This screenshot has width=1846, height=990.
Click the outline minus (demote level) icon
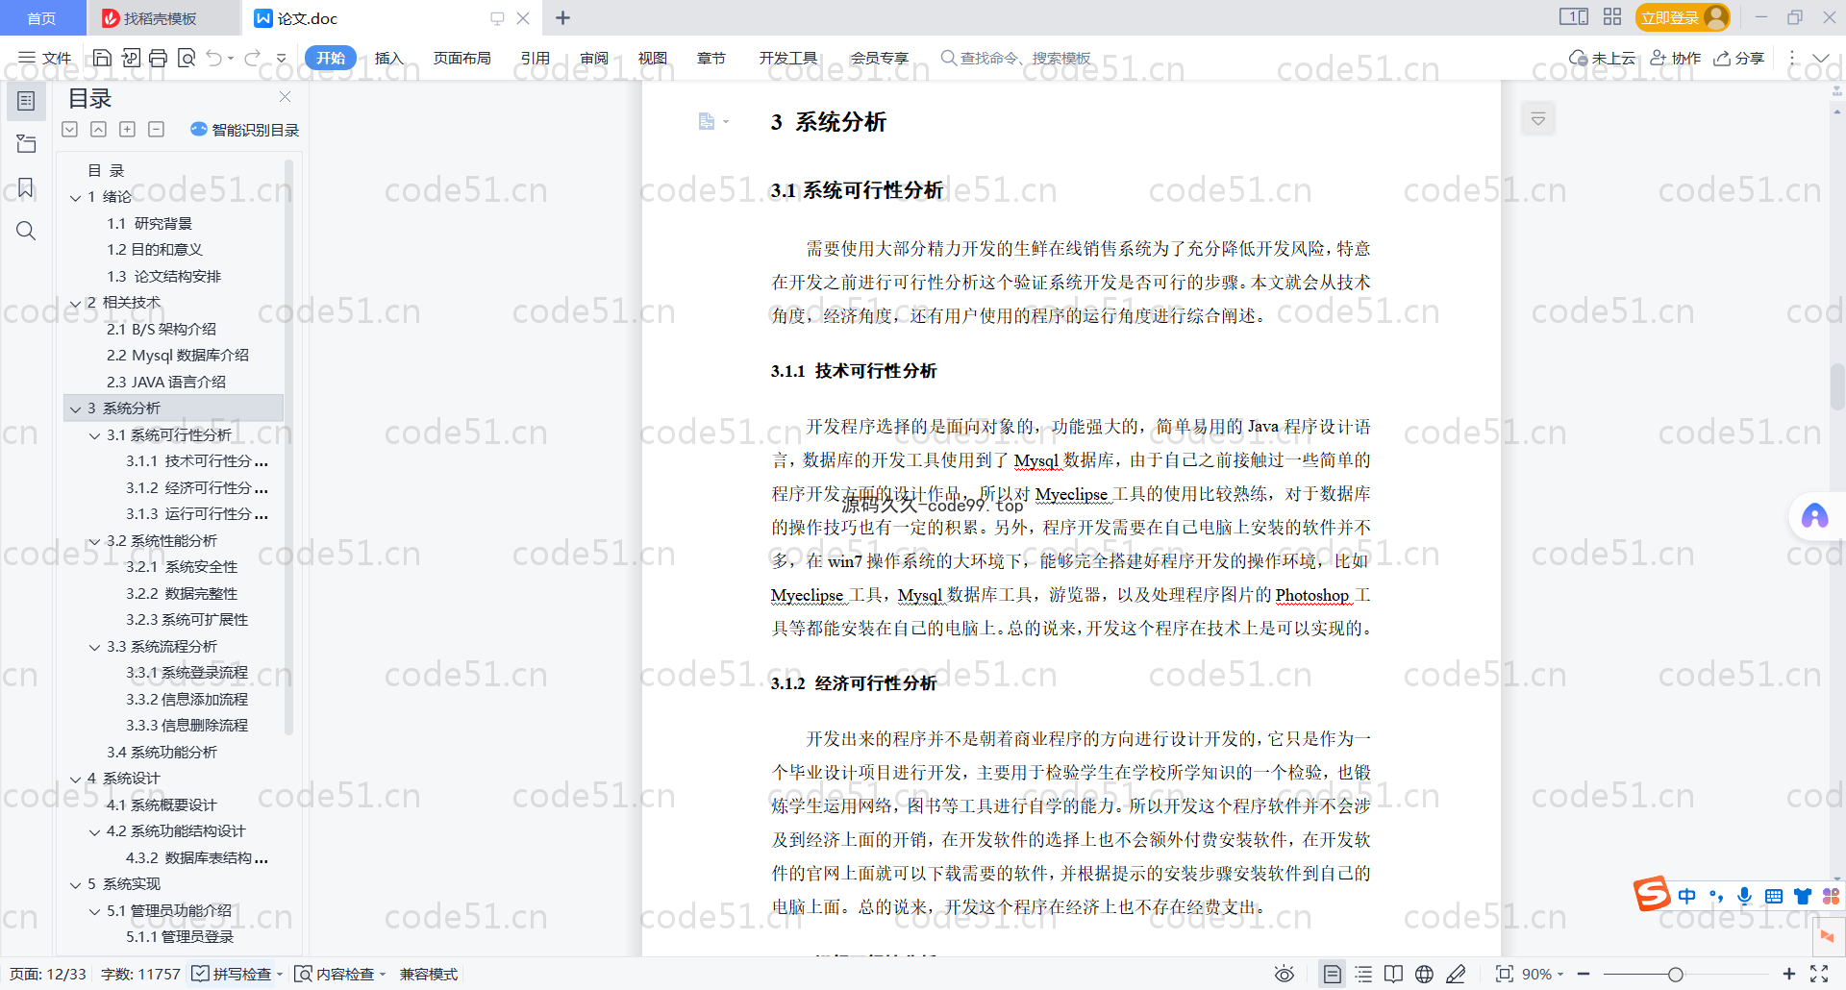[x=156, y=129]
